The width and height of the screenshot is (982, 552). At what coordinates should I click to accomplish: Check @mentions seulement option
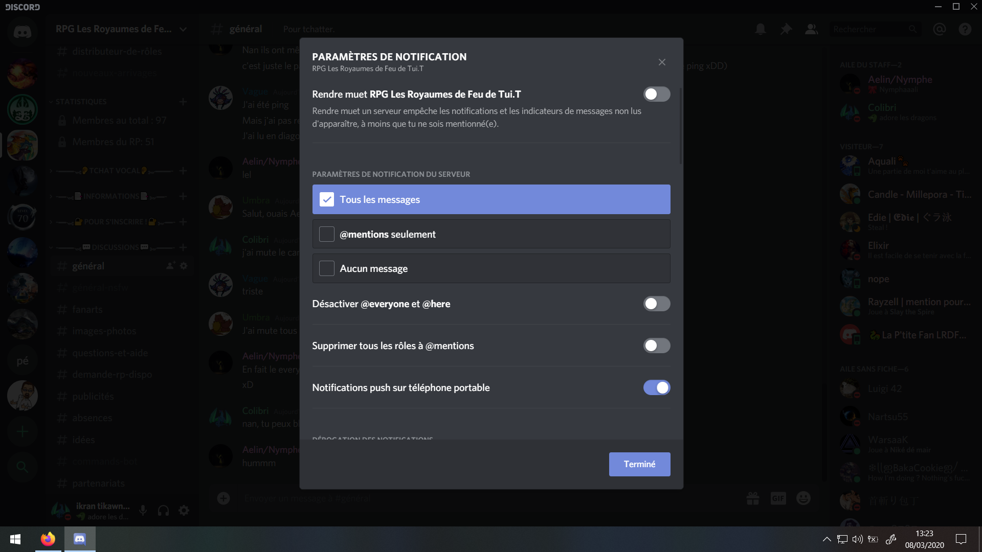327,234
